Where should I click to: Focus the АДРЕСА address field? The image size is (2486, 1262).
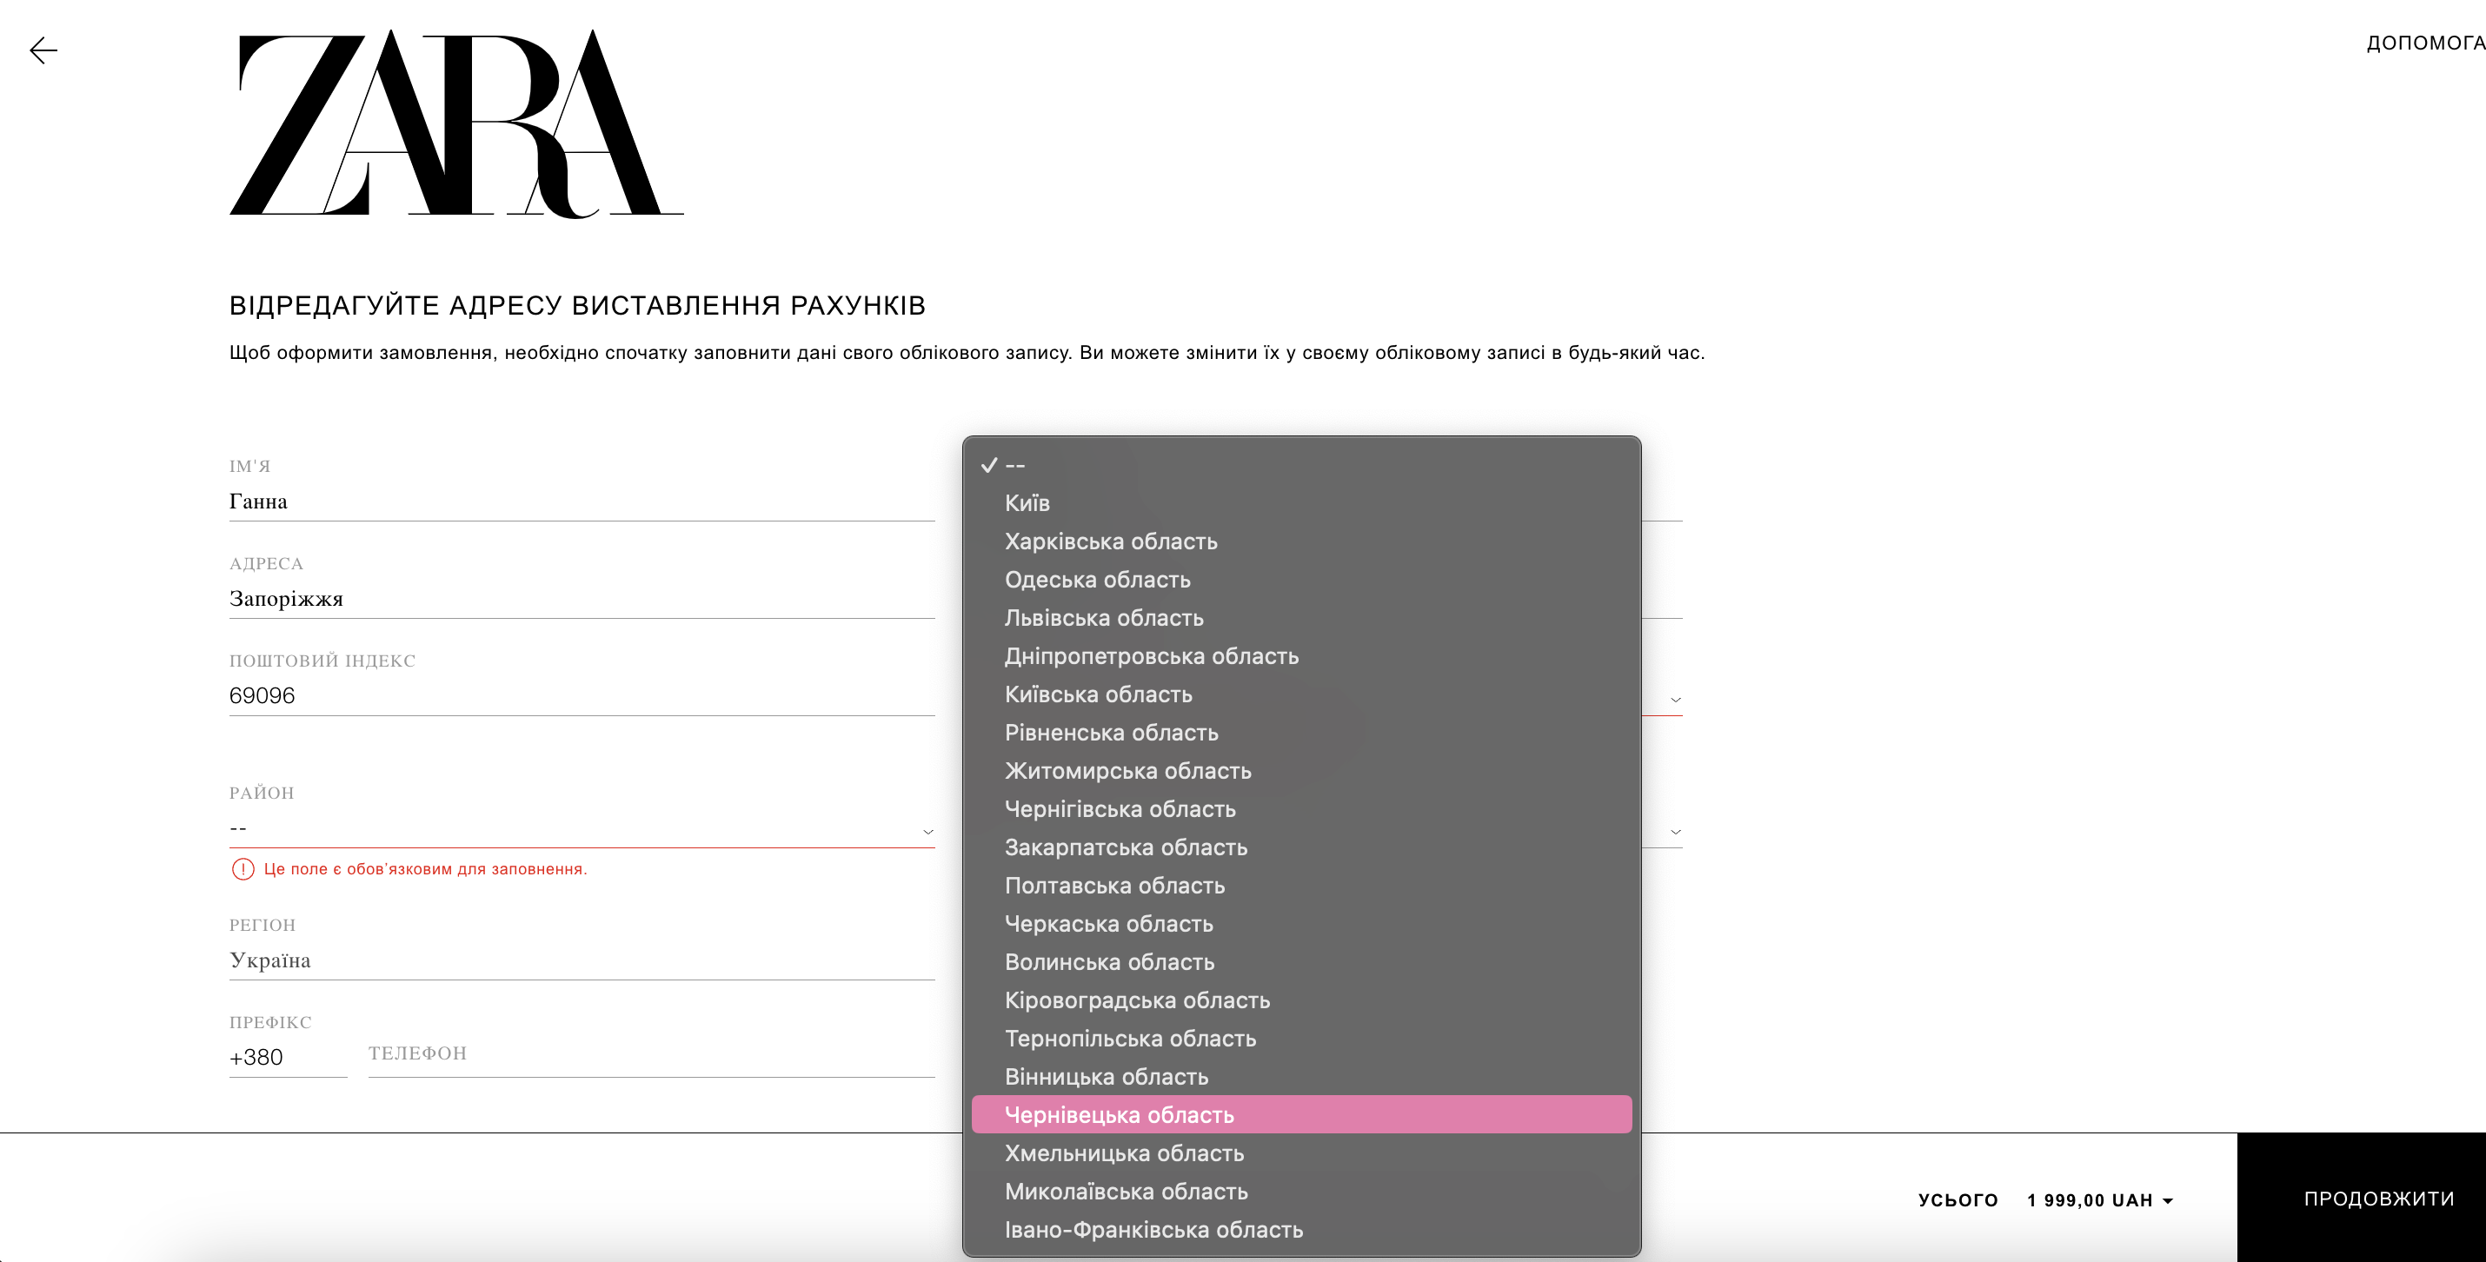coord(581,599)
